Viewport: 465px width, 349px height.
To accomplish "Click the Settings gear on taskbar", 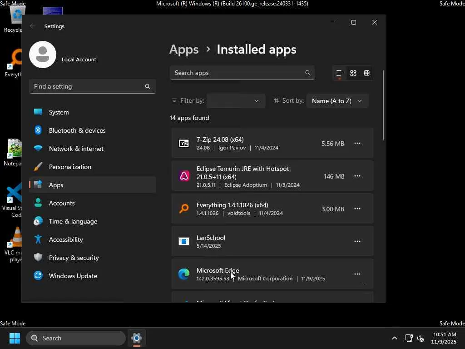I will point(137,338).
